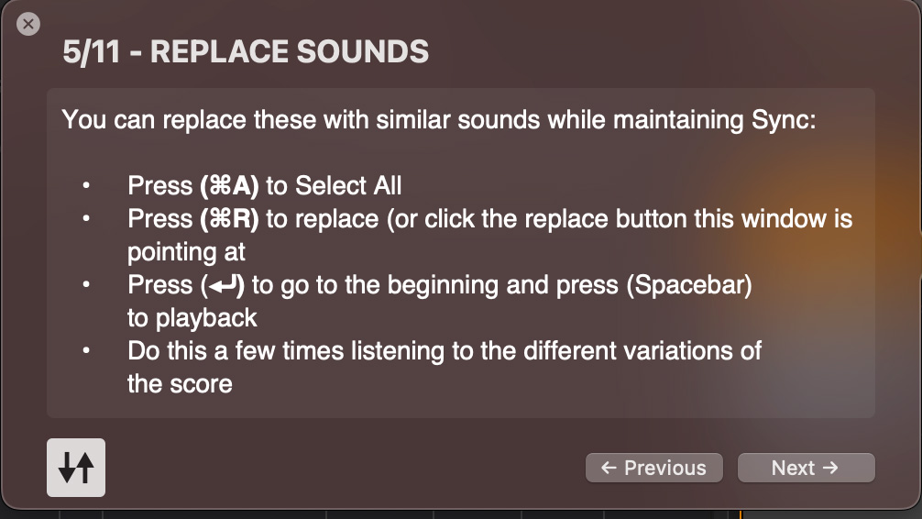Click the 'different variations' instruction line
This screenshot has height=519, width=922.
point(445,351)
